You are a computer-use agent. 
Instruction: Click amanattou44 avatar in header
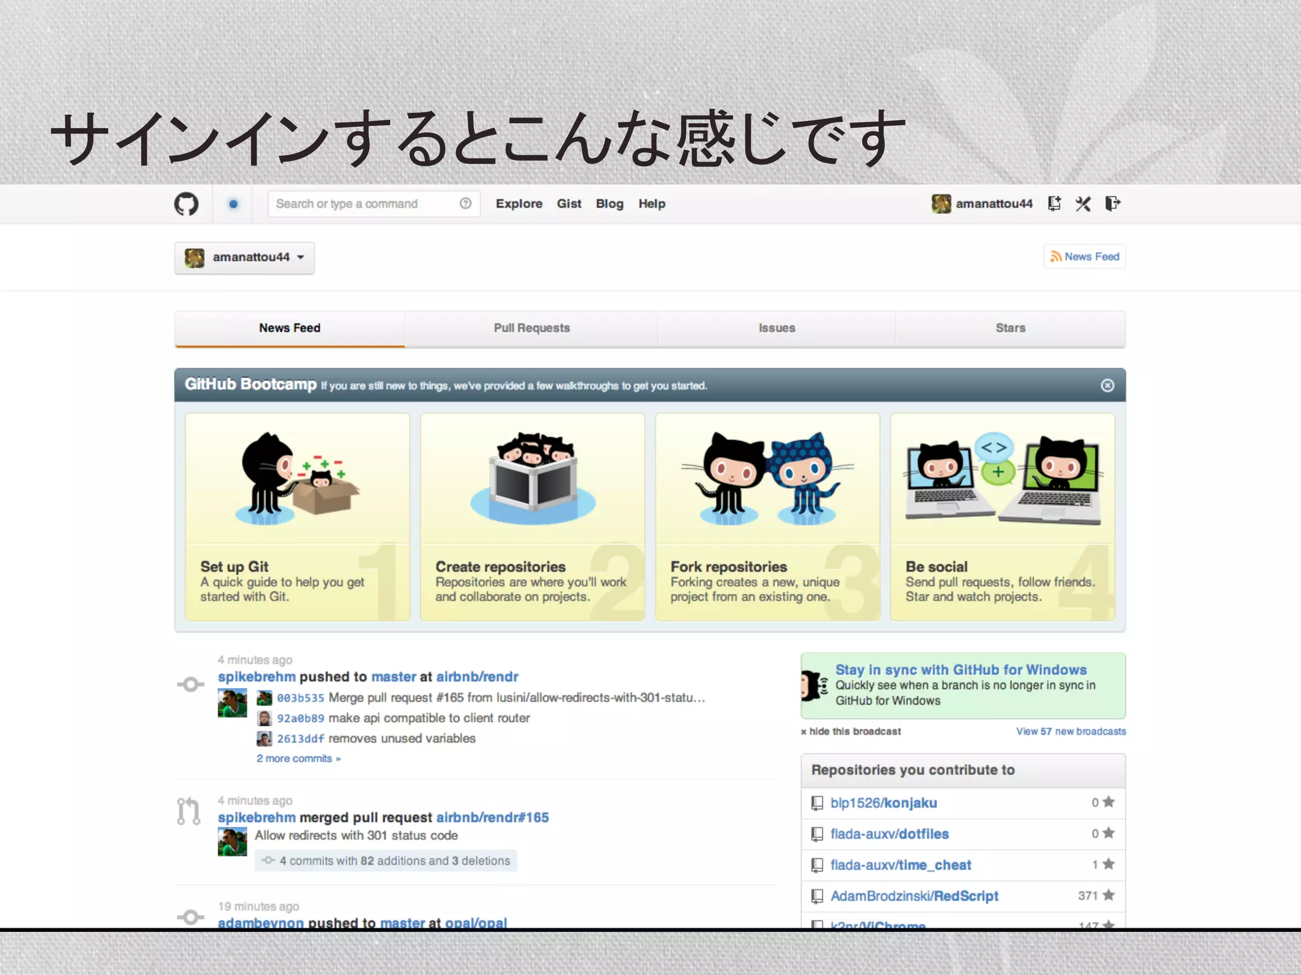click(941, 204)
